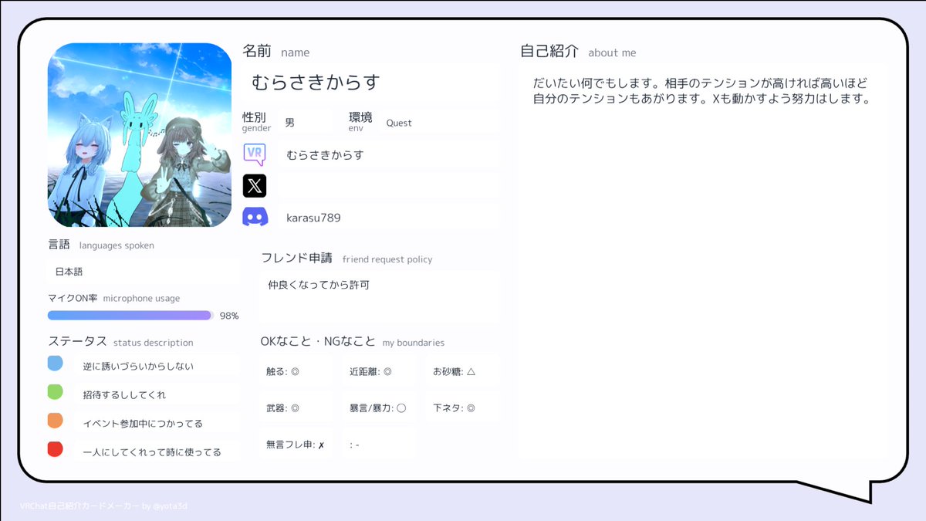Click the Discord logo icon

tap(255, 218)
